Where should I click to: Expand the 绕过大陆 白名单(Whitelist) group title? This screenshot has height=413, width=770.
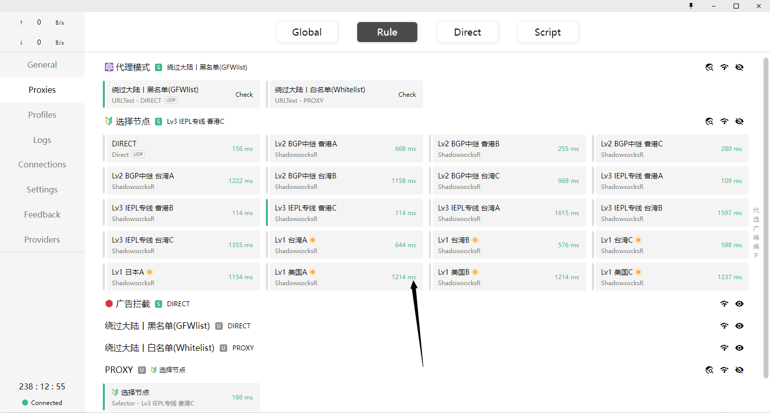pyautogui.click(x=160, y=348)
